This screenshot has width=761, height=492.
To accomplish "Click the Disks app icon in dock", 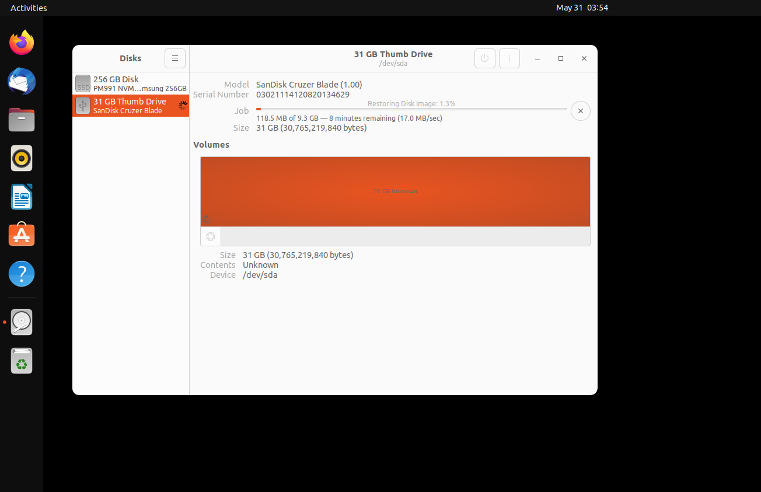I will 22,322.
